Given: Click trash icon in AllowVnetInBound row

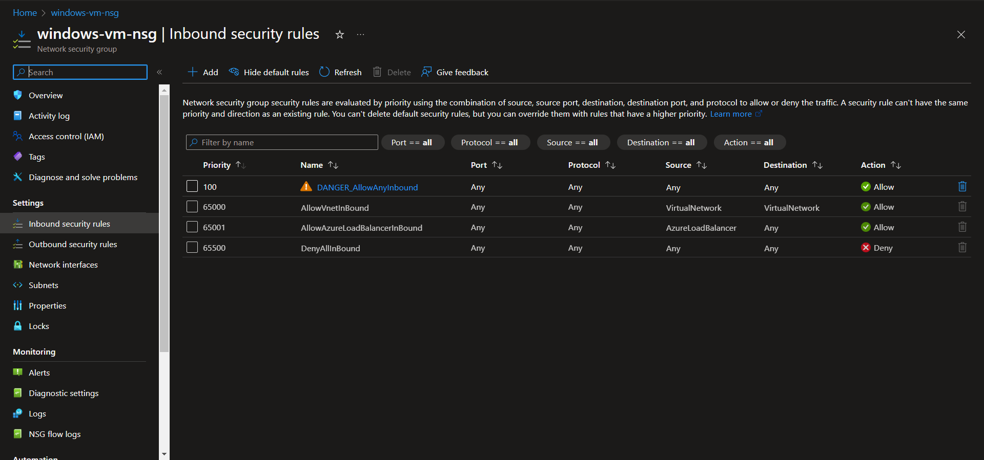Looking at the screenshot, I should pyautogui.click(x=962, y=207).
